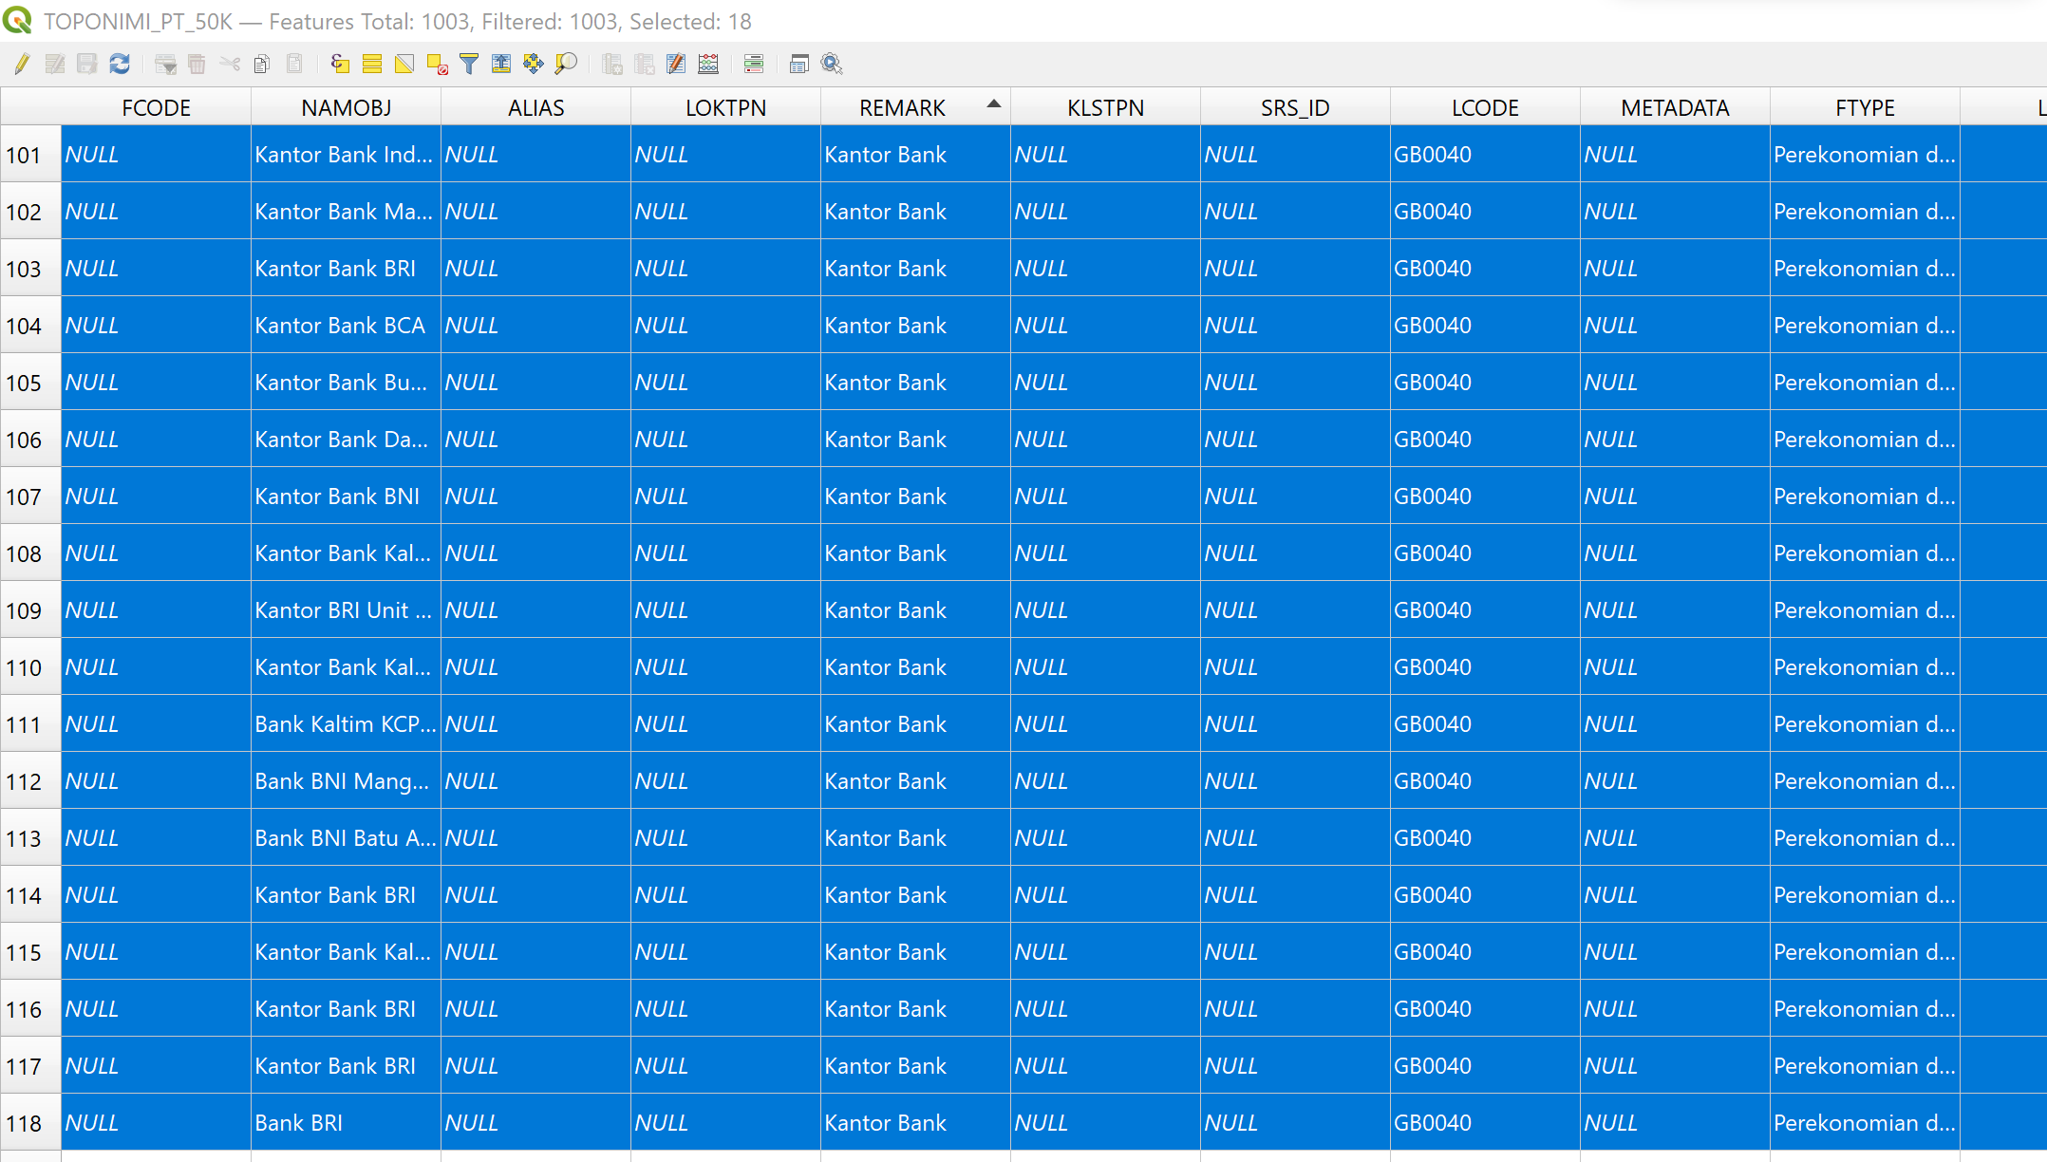
Task: Select row 104 via its row header
Action: click(25, 326)
